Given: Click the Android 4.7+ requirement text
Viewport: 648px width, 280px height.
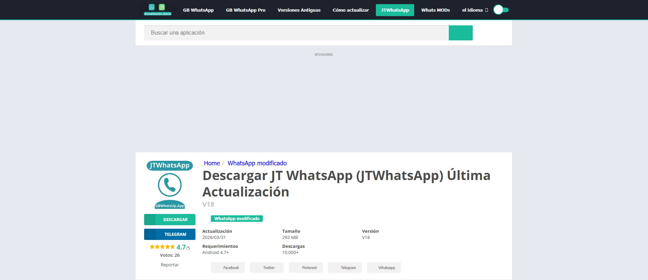Looking at the screenshot, I should (216, 253).
